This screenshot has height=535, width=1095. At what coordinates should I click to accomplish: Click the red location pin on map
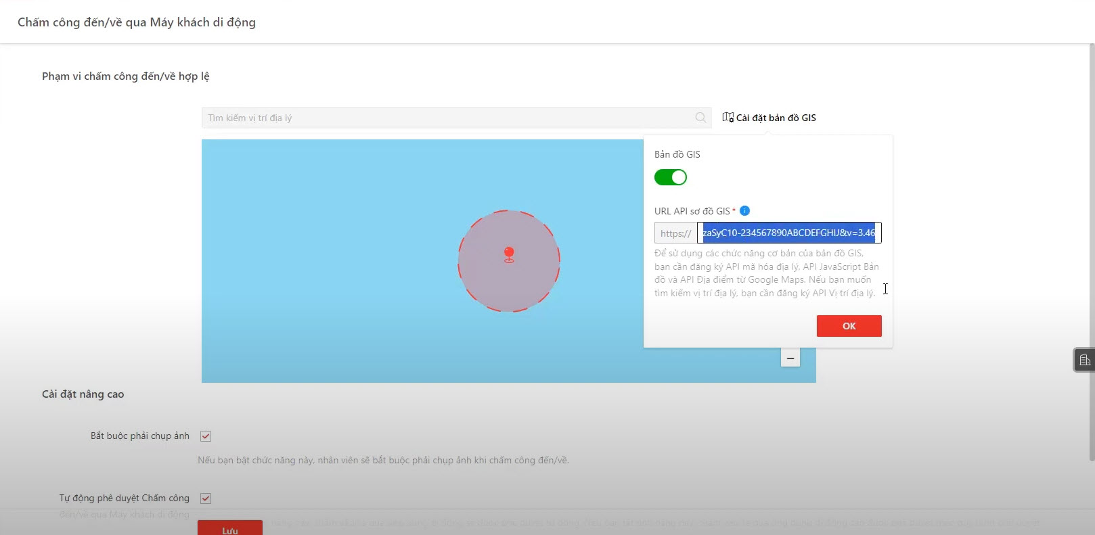point(509,254)
